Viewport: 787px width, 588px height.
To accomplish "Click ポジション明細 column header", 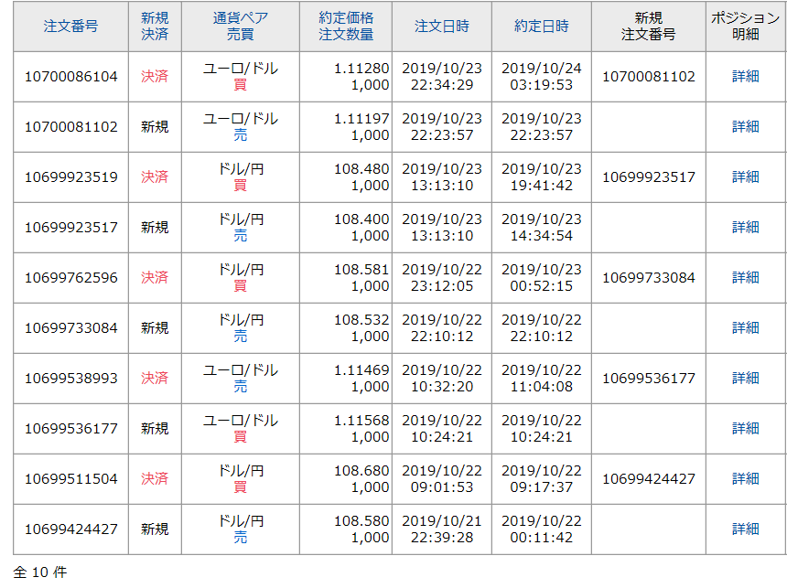I will coord(745,27).
